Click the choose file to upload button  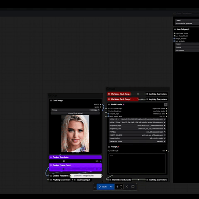click(x=75, y=113)
